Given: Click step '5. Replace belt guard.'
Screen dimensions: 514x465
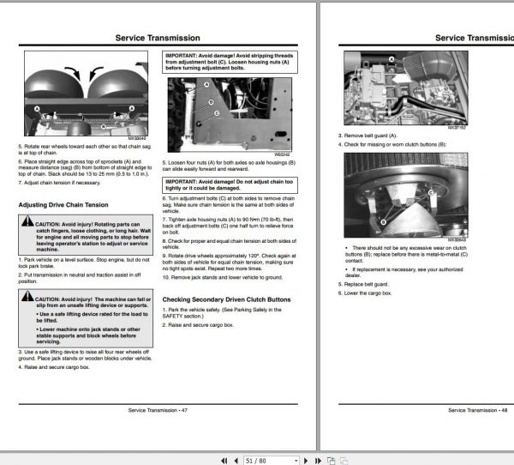Looking at the screenshot, I should pos(363,284).
